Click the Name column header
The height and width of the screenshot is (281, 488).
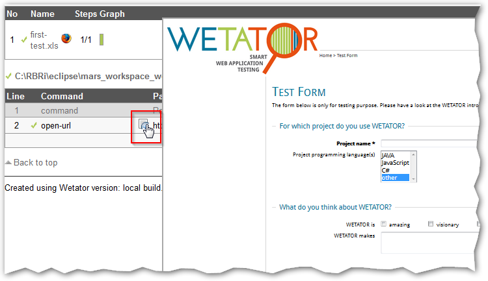pyautogui.click(x=42, y=14)
